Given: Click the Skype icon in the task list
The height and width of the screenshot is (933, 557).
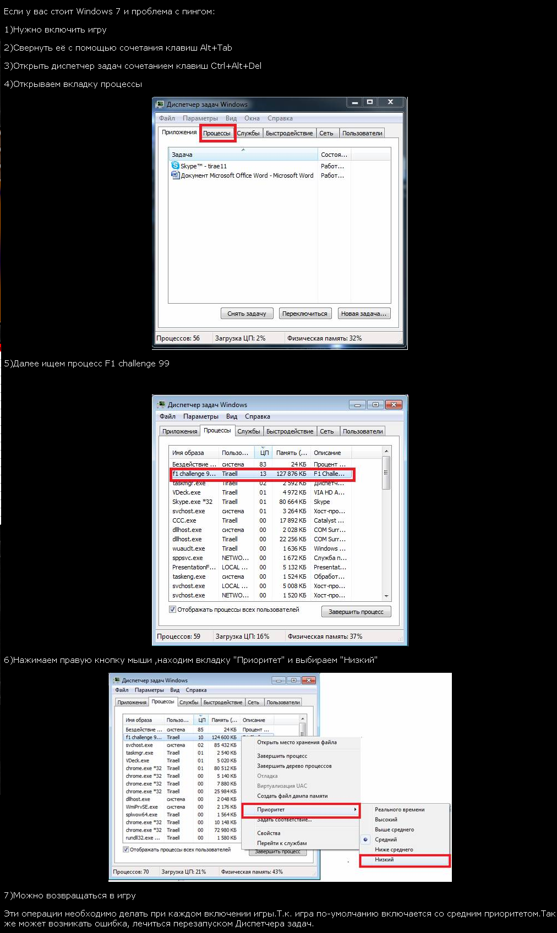Looking at the screenshot, I should click(176, 166).
